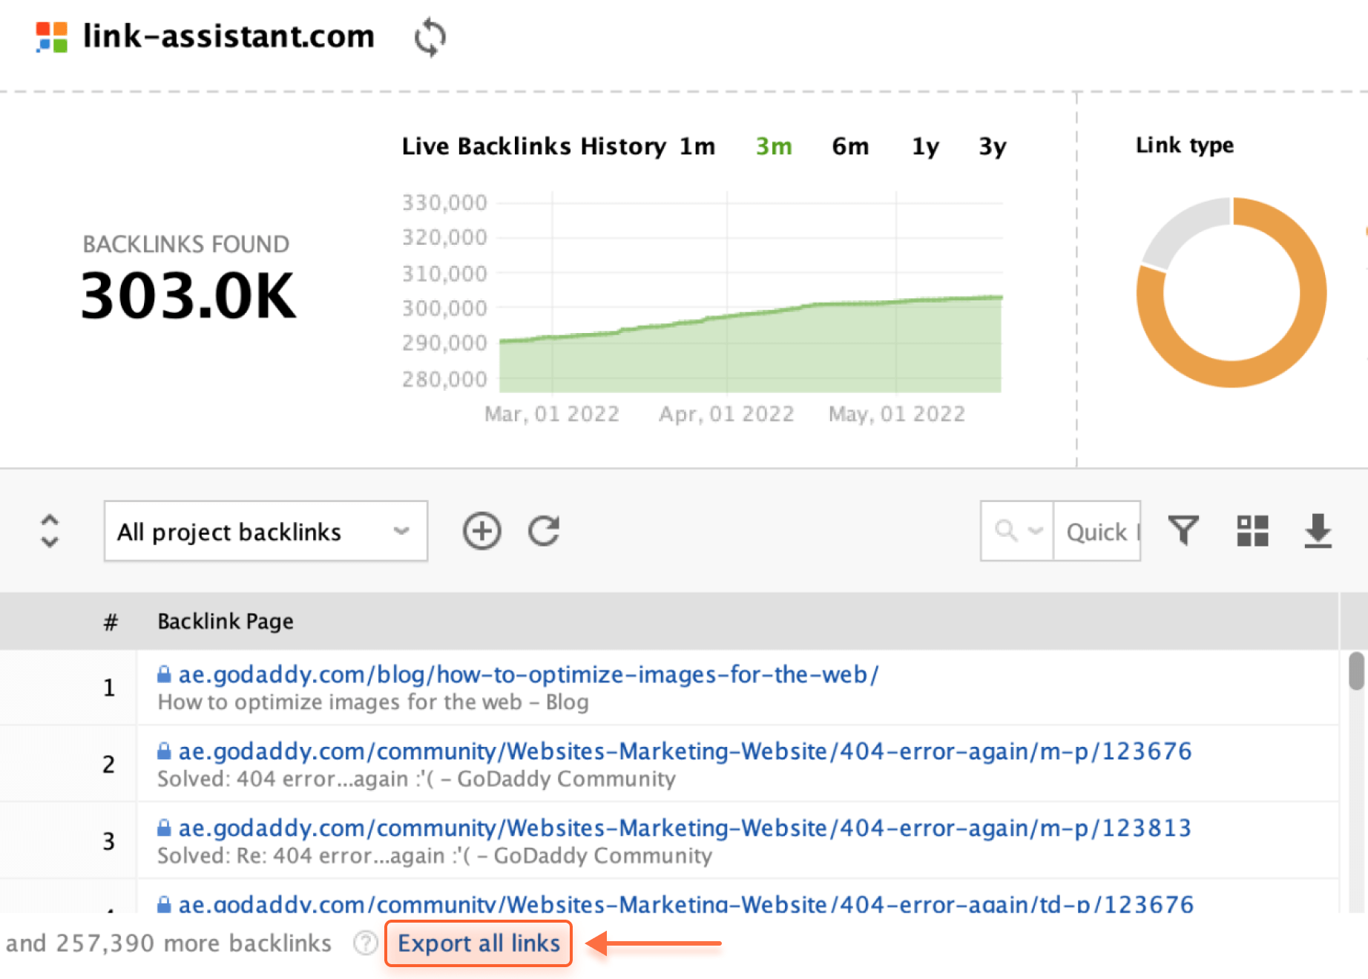Viewport: 1368px width, 979px height.
Task: Click the grid columns view icon
Action: pyautogui.click(x=1252, y=531)
